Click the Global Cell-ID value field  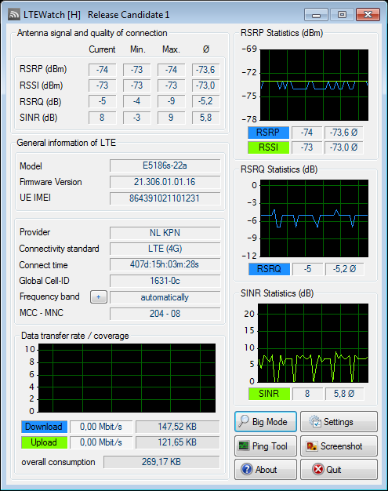pos(165,281)
